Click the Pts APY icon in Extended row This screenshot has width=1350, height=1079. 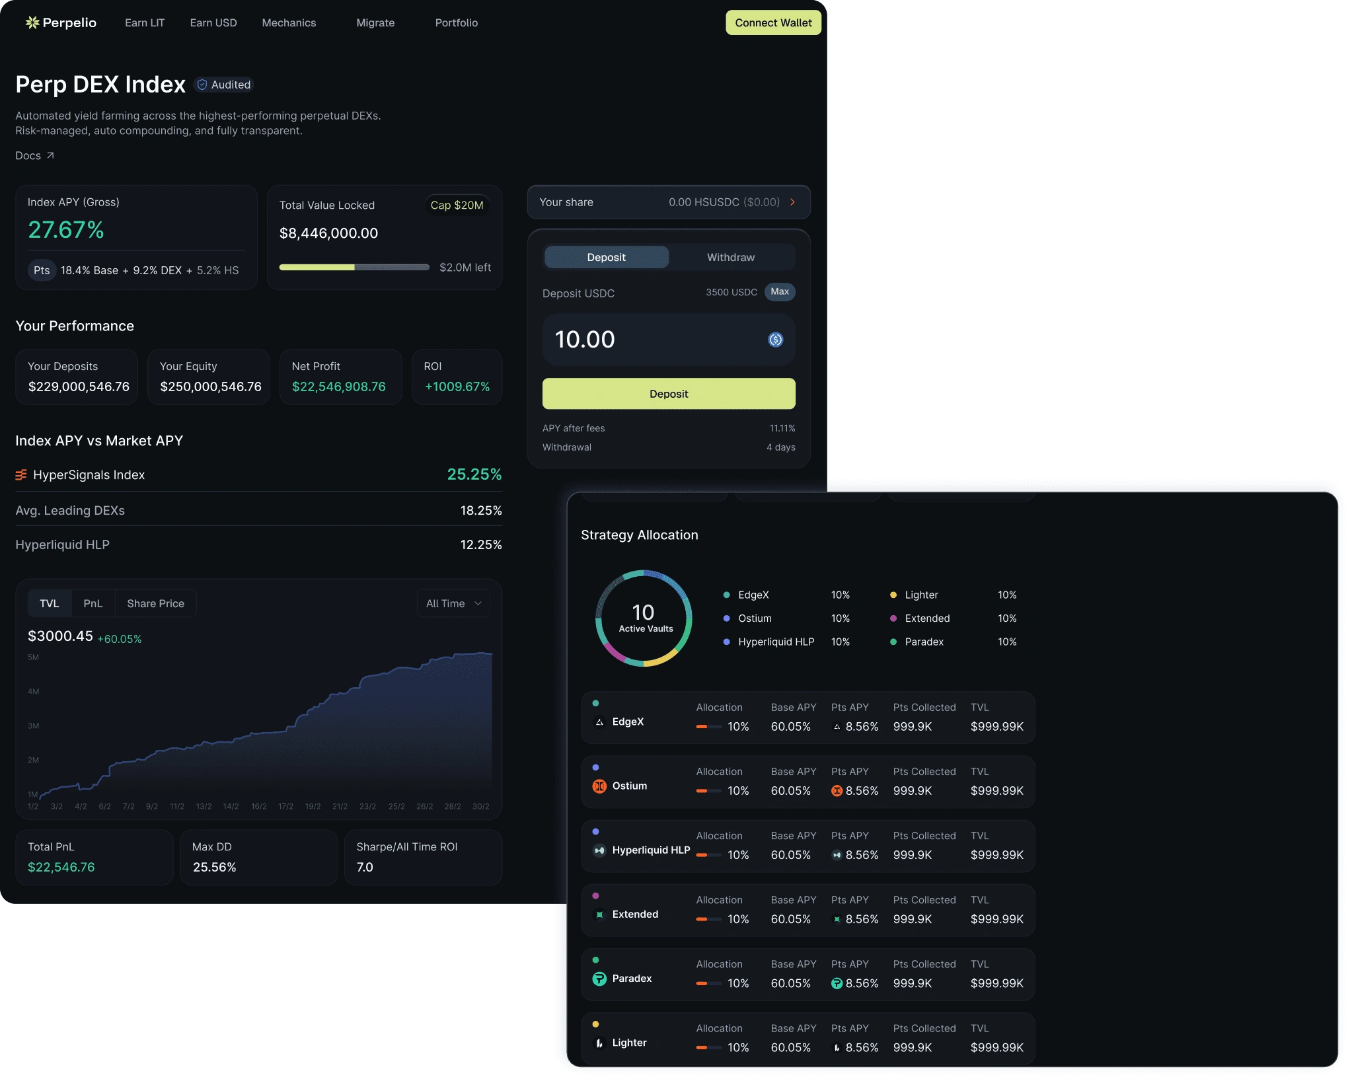(837, 919)
